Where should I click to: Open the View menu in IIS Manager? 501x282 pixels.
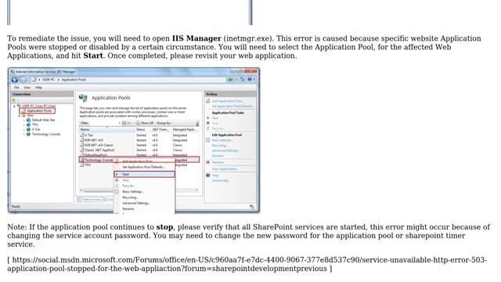[x=27, y=87]
